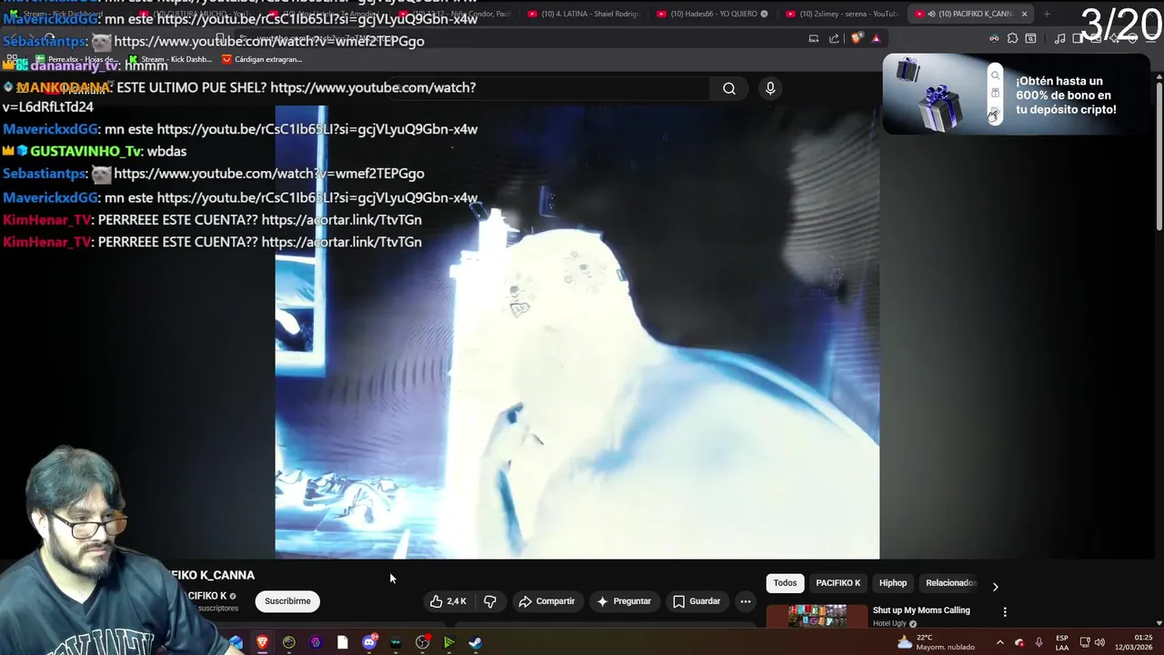
Task: Open the volume speaker tray icon
Action: click(1099, 642)
